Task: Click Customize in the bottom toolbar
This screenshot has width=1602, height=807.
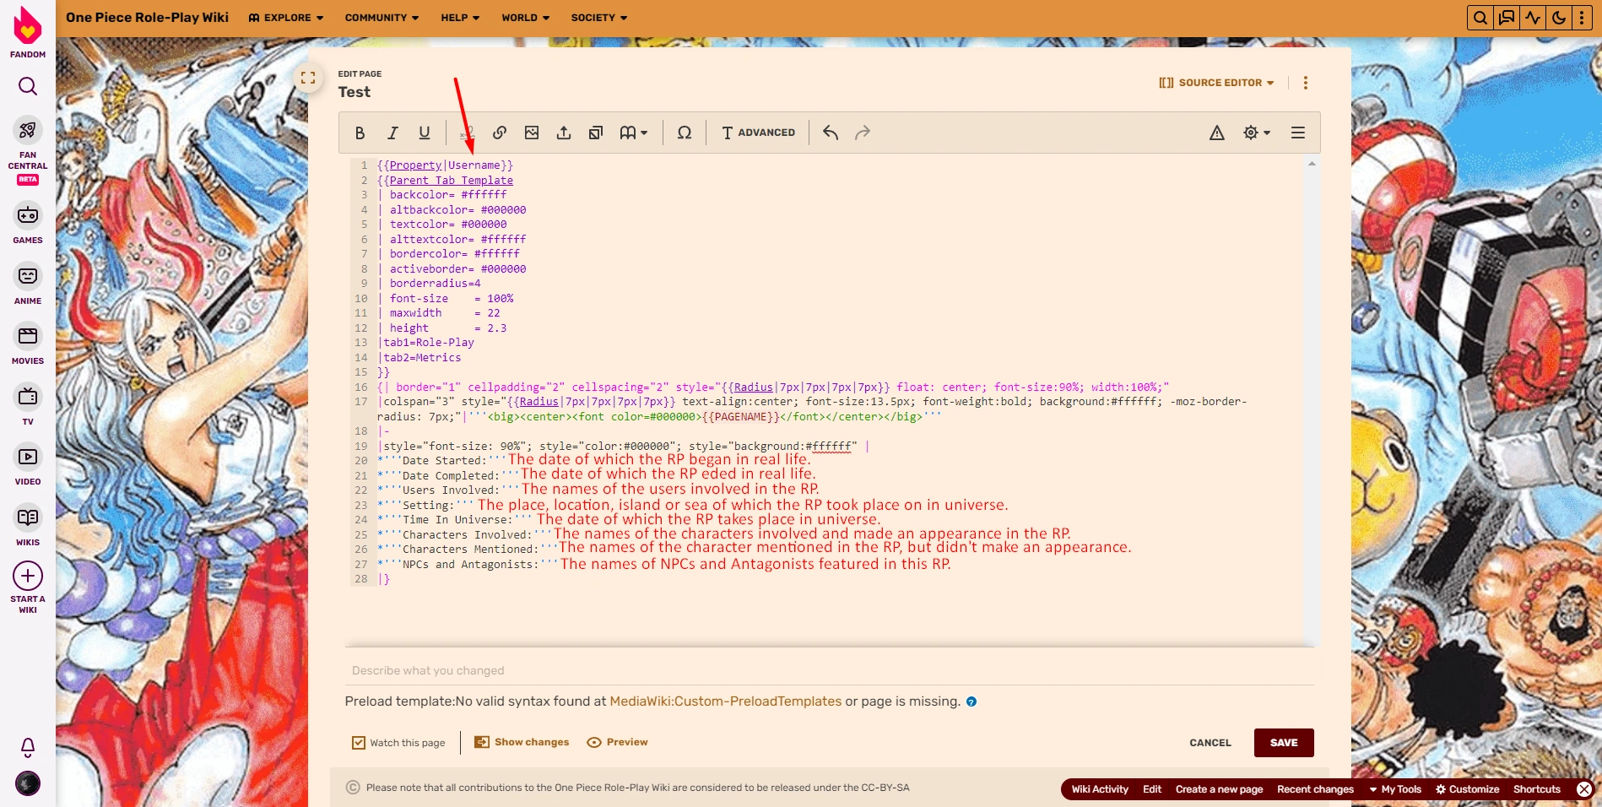Action: point(1468,789)
